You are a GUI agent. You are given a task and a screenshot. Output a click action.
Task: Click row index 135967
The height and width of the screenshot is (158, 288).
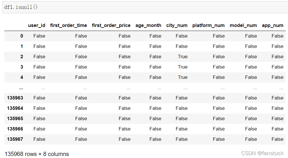[x=15, y=139]
